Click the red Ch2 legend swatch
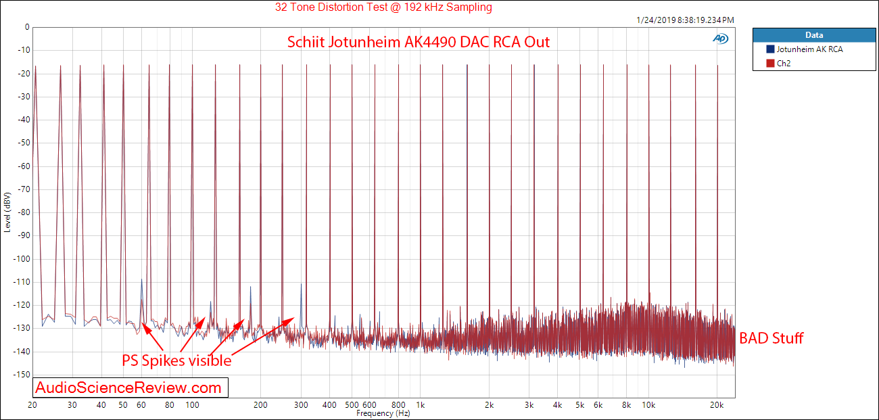 coord(770,63)
